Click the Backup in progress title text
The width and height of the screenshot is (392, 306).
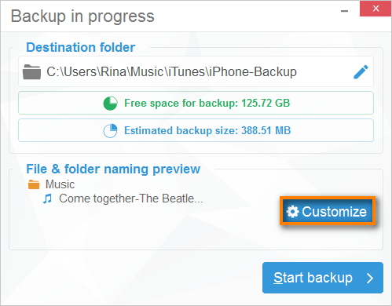tap(82, 16)
